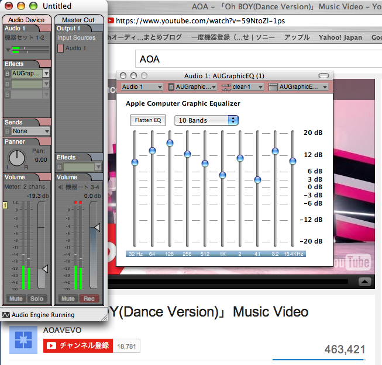Click the 512 Hz band slider knob
Viewport: 382px width, 365px height.
pos(205,164)
